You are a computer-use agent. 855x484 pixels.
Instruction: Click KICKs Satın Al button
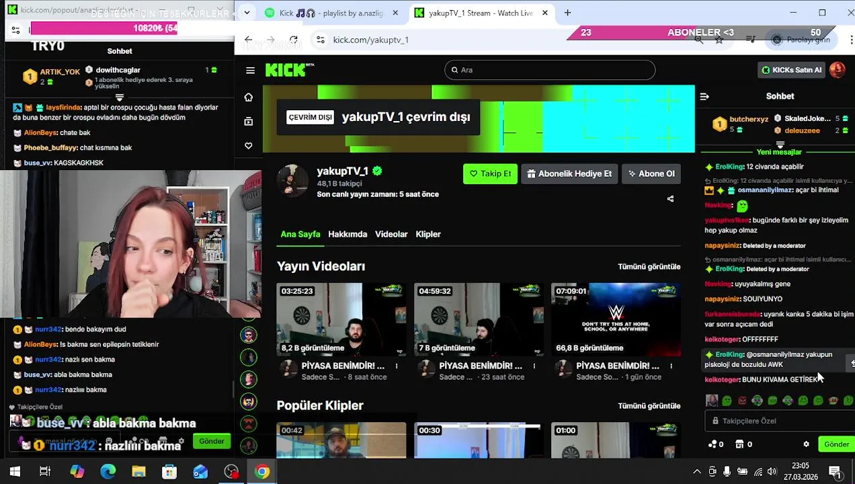[x=791, y=70]
